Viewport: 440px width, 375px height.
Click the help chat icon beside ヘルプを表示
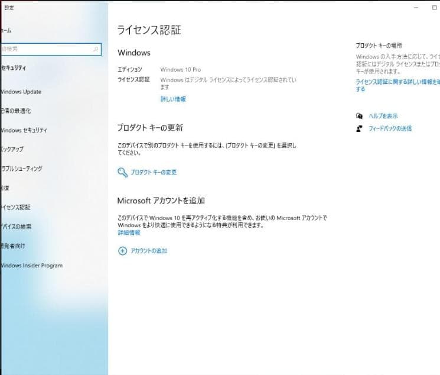coord(359,116)
